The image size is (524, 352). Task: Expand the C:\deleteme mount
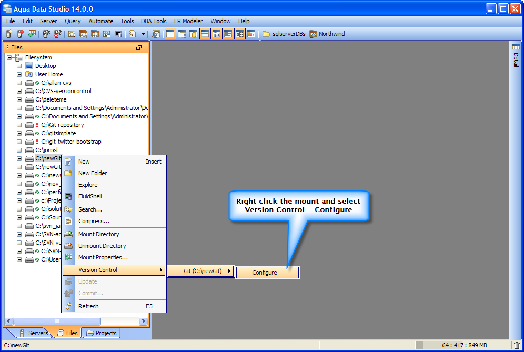click(x=19, y=99)
